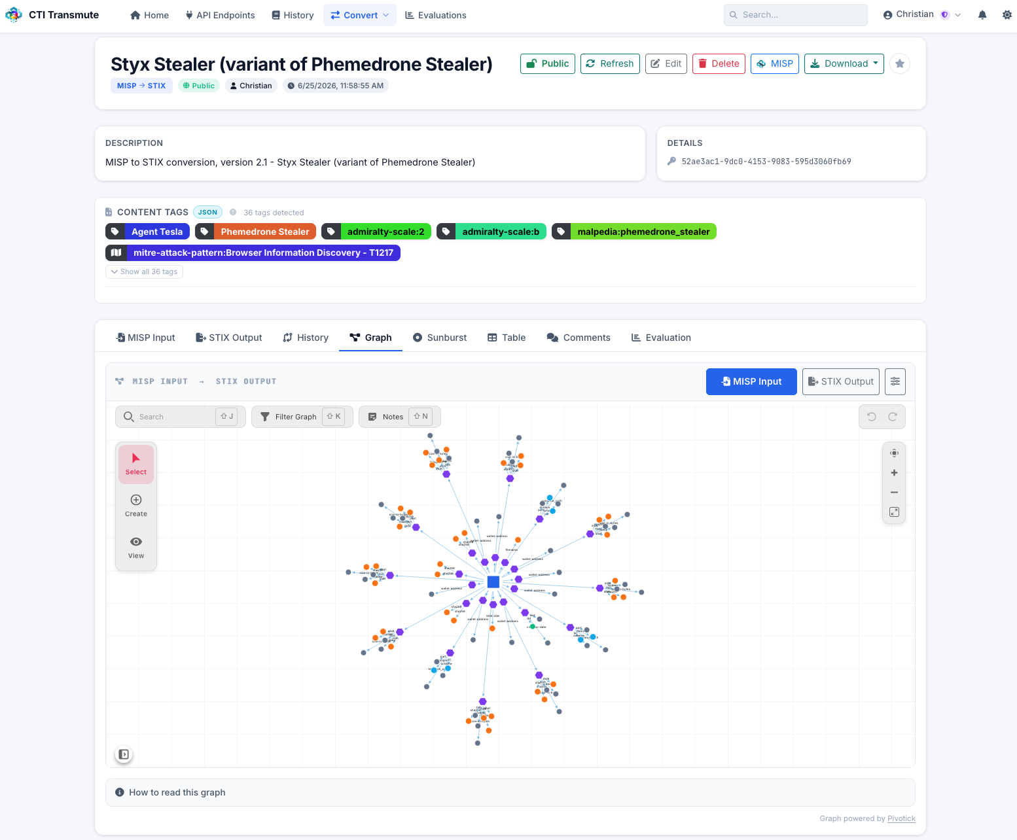Toggle the Public visibility button
Screen dimensions: 1017x840
pyautogui.click(x=548, y=63)
